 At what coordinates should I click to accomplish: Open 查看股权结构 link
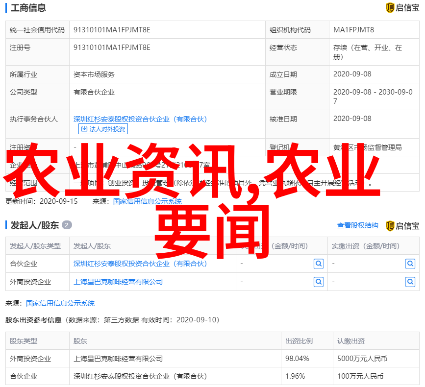357,225
